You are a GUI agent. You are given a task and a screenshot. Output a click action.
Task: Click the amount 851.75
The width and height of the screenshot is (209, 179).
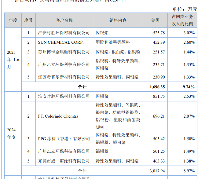point(159,96)
